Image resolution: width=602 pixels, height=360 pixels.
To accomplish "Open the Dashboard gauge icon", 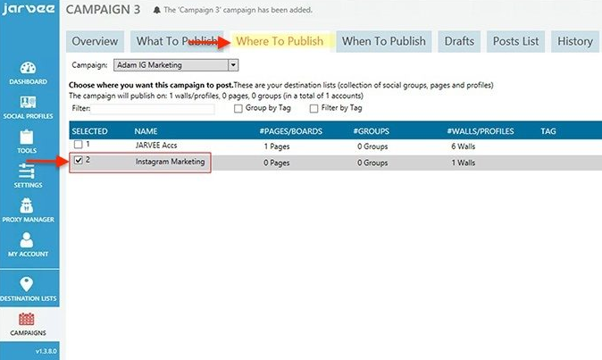I will [28, 68].
